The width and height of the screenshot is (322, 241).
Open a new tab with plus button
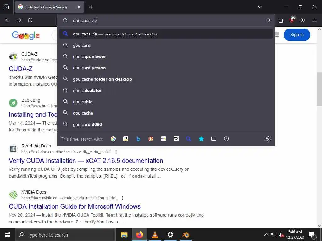(x=91, y=7)
